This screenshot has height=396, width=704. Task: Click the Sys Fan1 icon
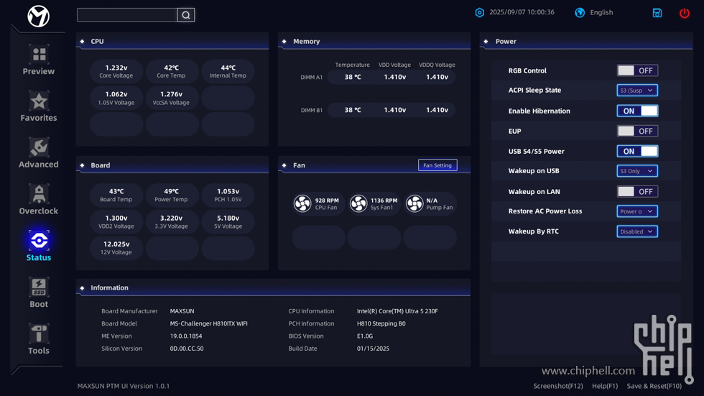[358, 203]
